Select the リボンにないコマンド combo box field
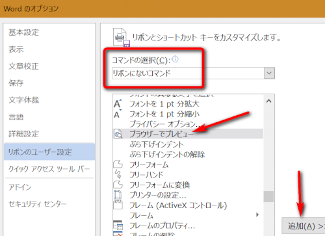The height and width of the screenshot is (236, 325). [x=193, y=73]
